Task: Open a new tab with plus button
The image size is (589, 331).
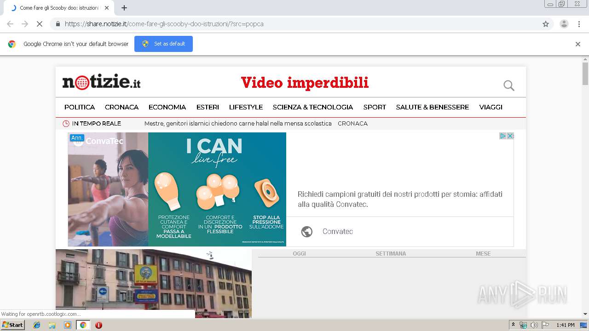Action: coord(124,8)
